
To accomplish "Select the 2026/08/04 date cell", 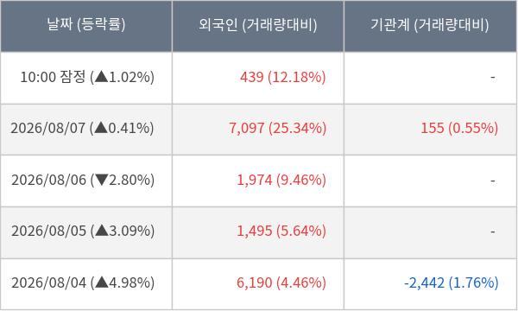I will tap(86, 284).
